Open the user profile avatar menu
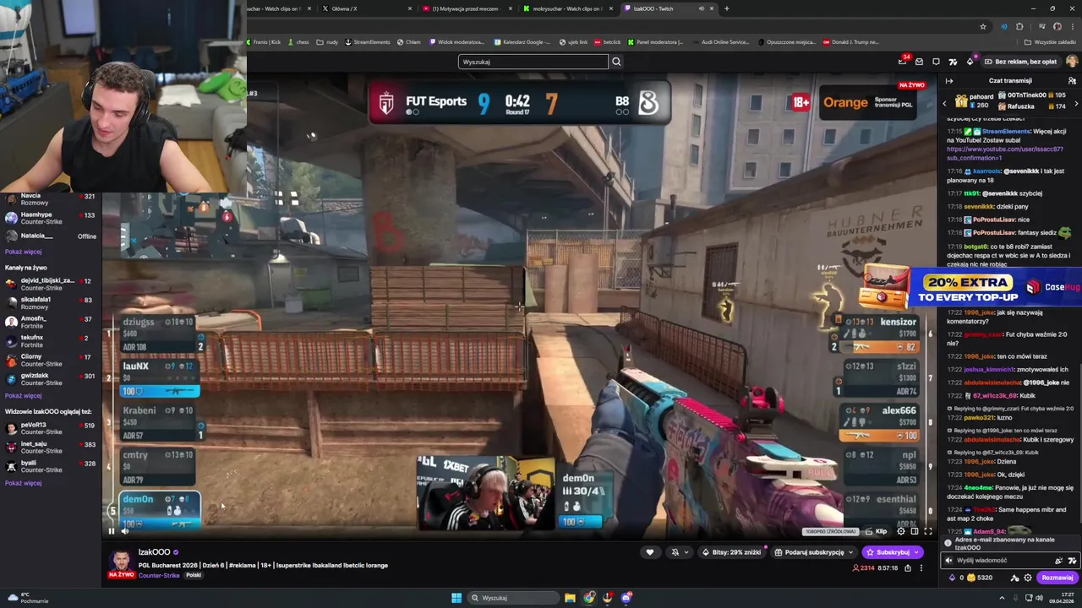Image resolution: width=1082 pixels, height=608 pixels. (x=1072, y=62)
